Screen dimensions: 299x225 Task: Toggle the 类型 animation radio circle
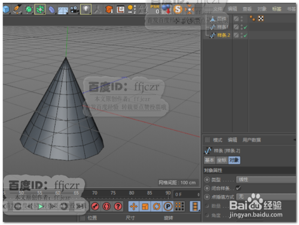(x=207, y=180)
